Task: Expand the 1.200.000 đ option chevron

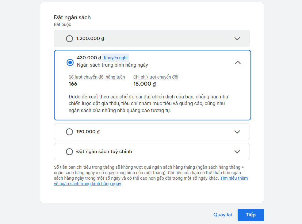Action: point(237,39)
